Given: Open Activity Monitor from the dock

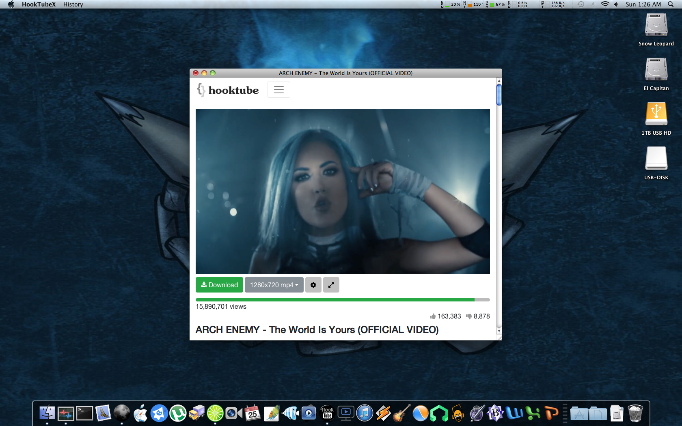Looking at the screenshot, I should click(66, 413).
